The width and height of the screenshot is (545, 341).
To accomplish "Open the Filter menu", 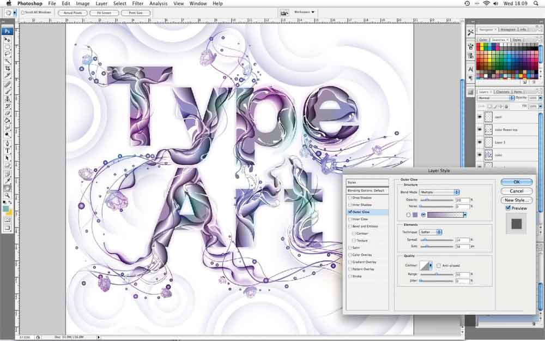I will point(138,3).
